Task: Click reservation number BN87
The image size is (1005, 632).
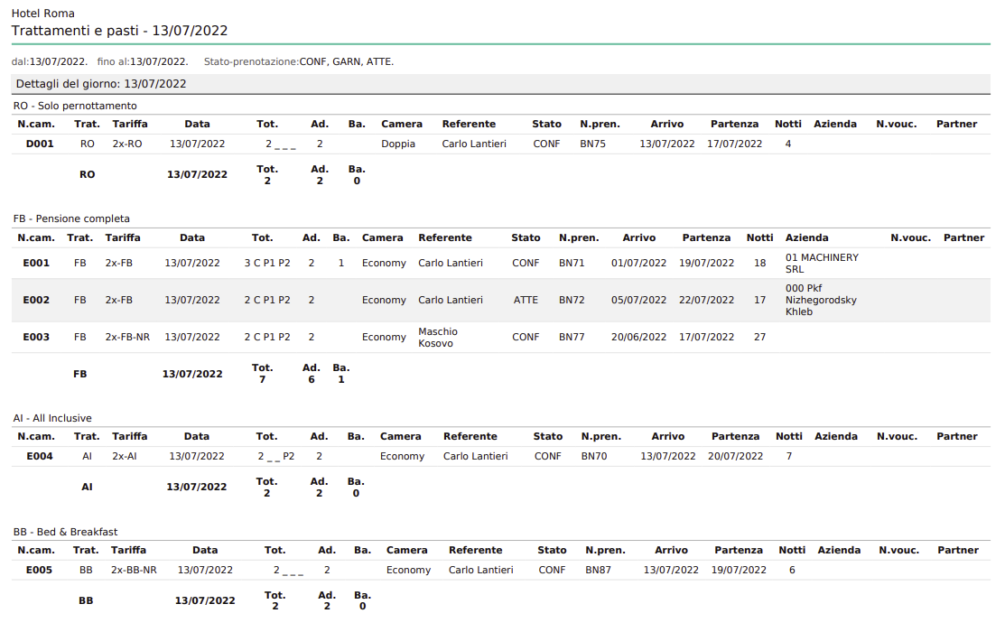Action: 598,571
